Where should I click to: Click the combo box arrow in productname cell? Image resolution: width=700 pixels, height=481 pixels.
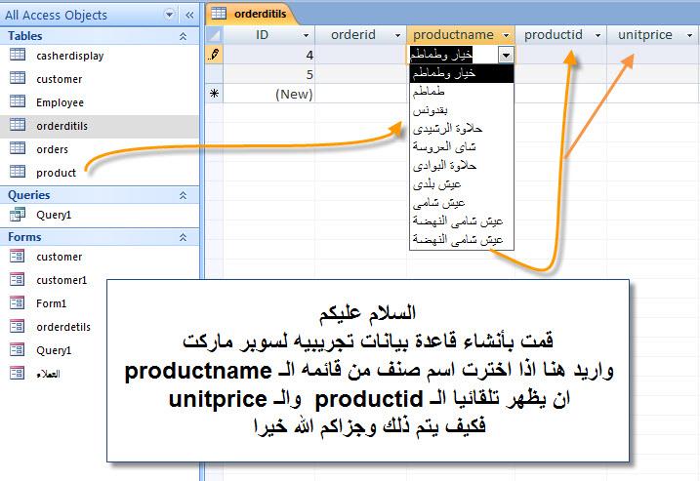[506, 55]
